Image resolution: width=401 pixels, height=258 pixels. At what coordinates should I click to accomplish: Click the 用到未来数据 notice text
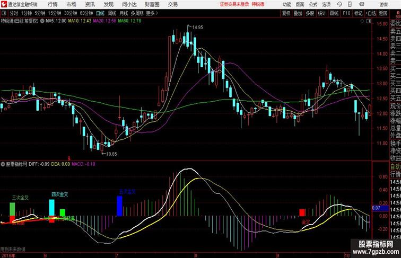pos(13,250)
